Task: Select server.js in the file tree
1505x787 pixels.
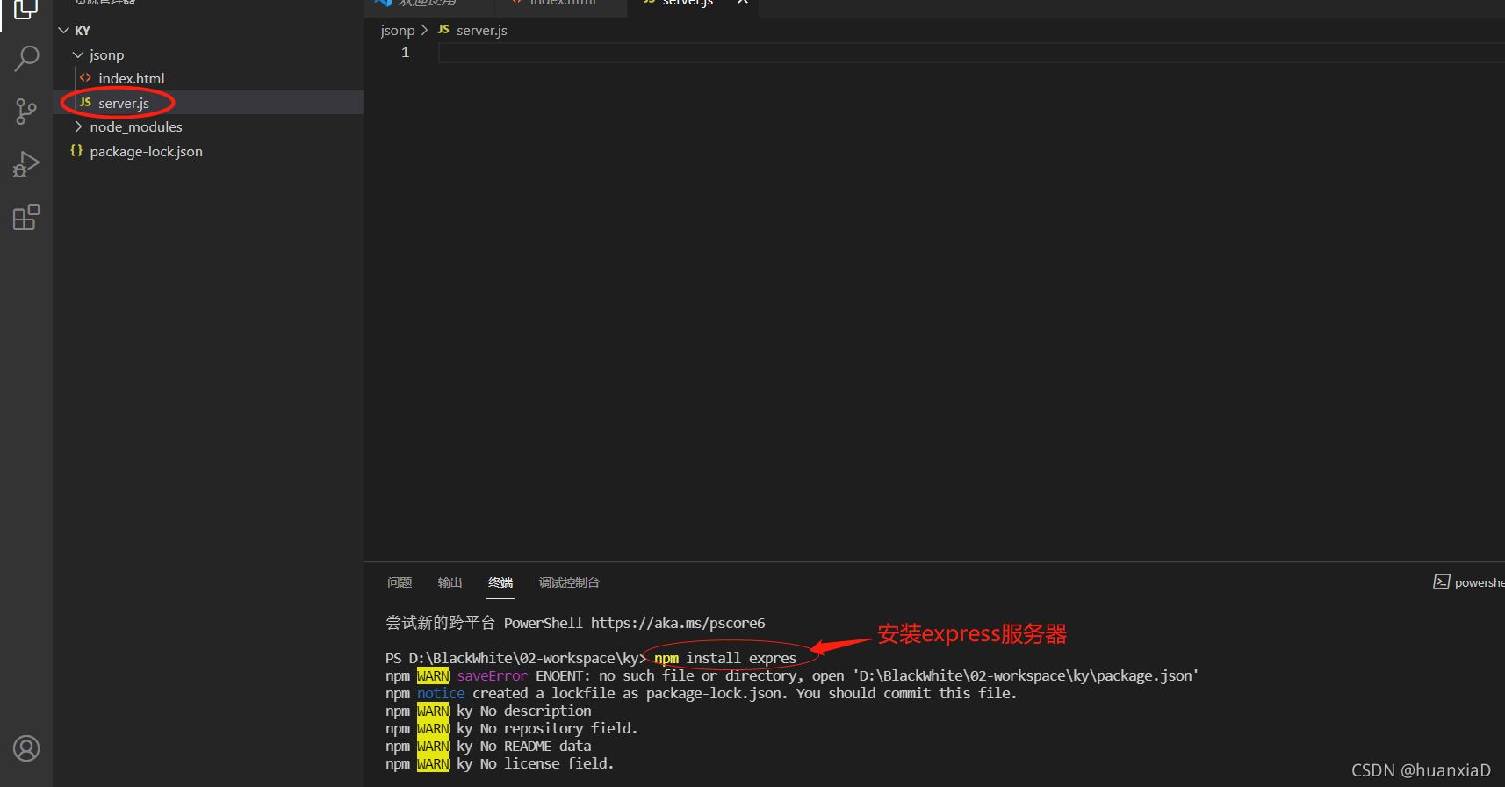Action: [x=124, y=103]
